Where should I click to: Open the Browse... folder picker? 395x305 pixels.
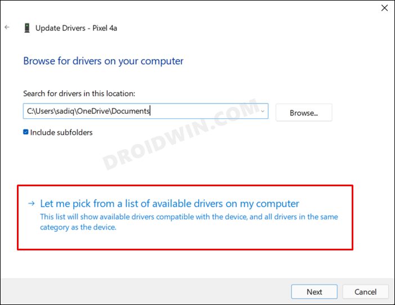(x=304, y=113)
